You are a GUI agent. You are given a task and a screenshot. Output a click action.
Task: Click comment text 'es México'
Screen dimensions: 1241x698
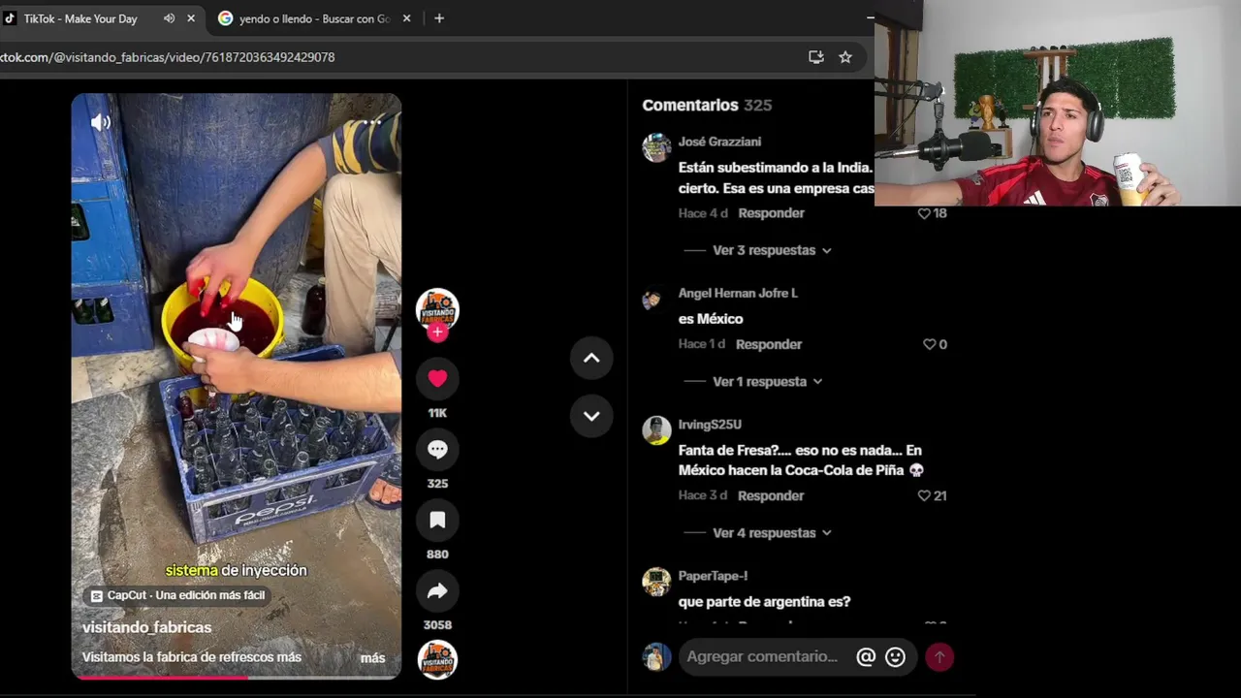[711, 319]
